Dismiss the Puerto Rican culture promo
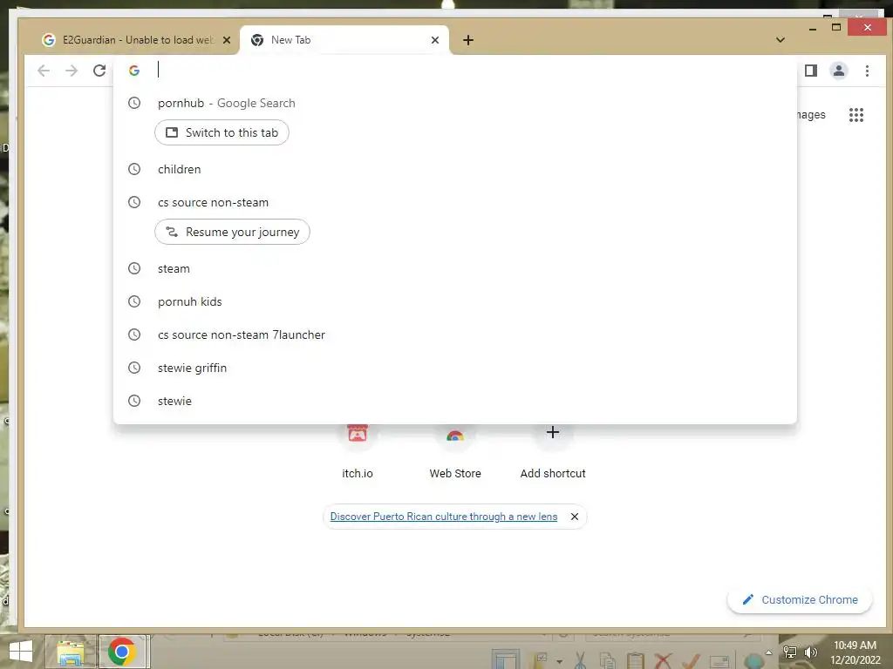The height and width of the screenshot is (669, 893). pyautogui.click(x=575, y=517)
